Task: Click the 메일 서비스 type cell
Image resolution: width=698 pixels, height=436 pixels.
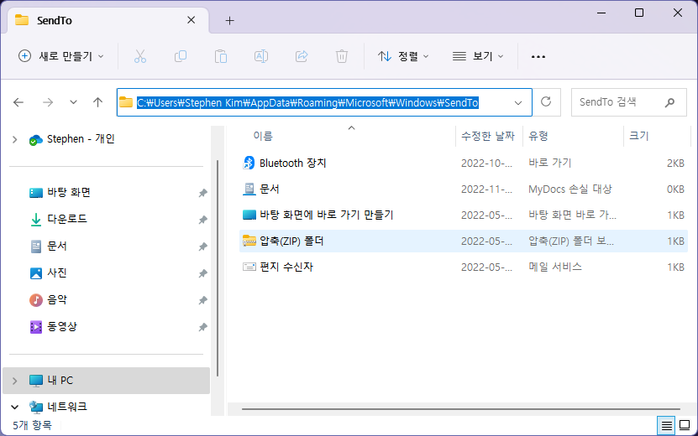Action: click(x=555, y=267)
